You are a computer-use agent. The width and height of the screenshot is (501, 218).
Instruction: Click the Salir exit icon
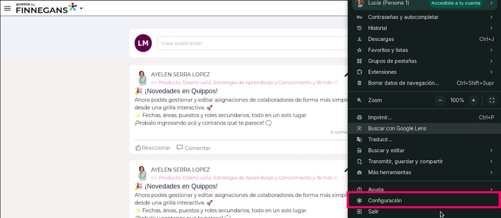[359, 212]
